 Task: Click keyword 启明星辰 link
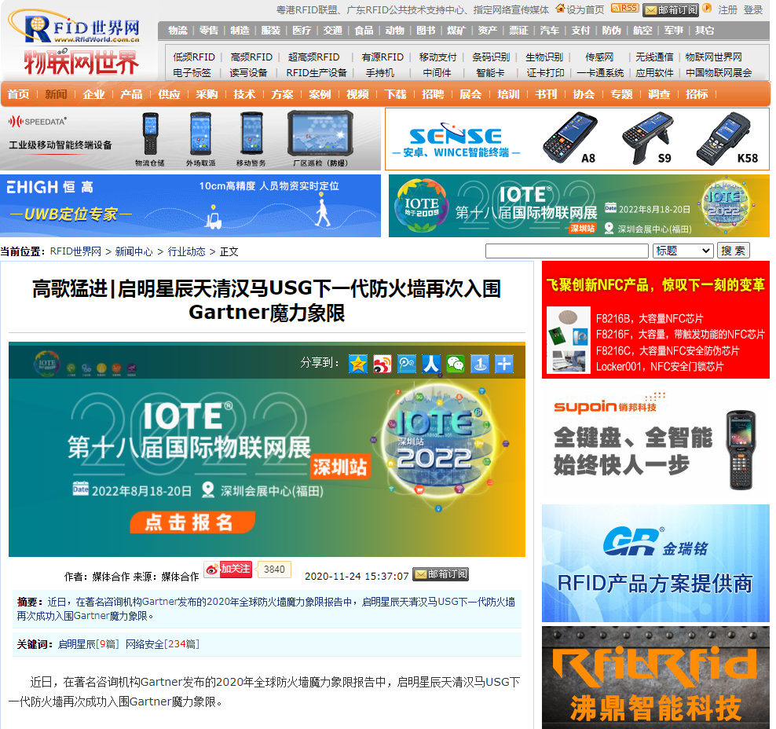point(77,644)
